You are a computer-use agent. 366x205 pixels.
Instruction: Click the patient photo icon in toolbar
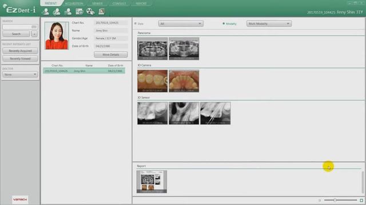(x=102, y=11)
